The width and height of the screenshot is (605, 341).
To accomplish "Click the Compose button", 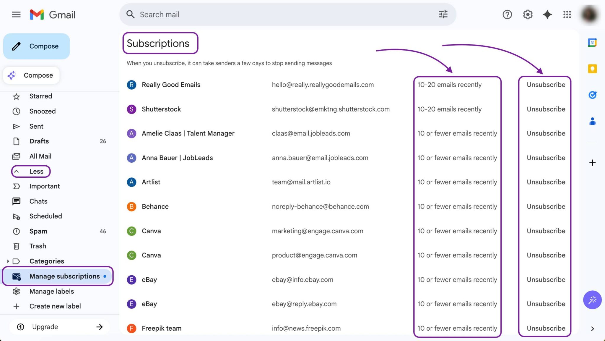I will (x=36, y=46).
